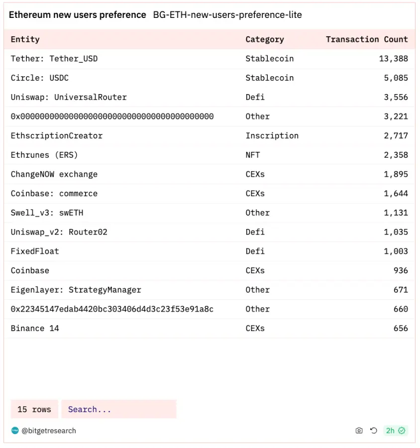Screen dimensions: 420x448
Task: Click the 13,388 transaction count cell
Action: (x=393, y=59)
